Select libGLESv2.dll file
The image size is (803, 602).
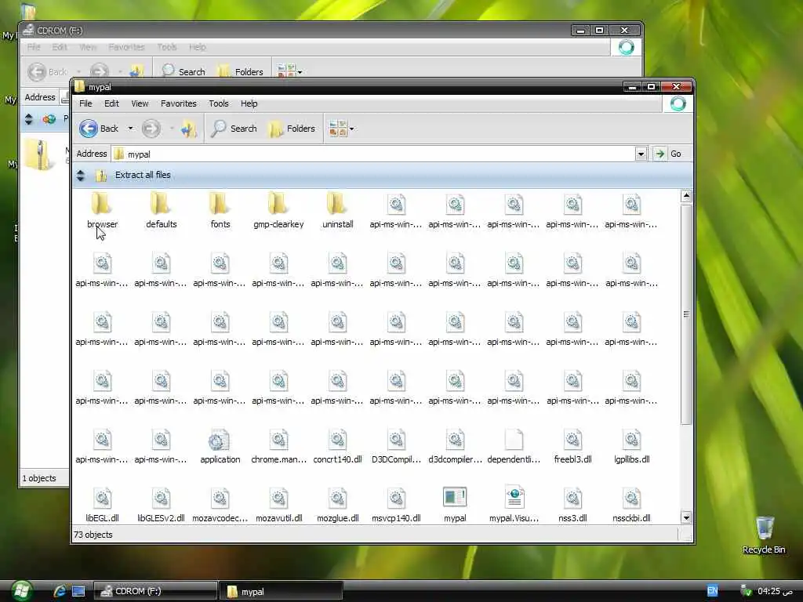[161, 506]
